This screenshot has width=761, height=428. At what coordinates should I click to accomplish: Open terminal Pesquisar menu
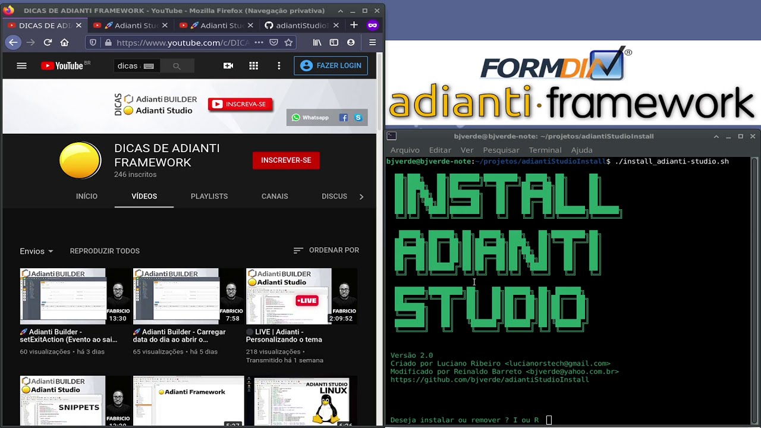pyautogui.click(x=501, y=150)
